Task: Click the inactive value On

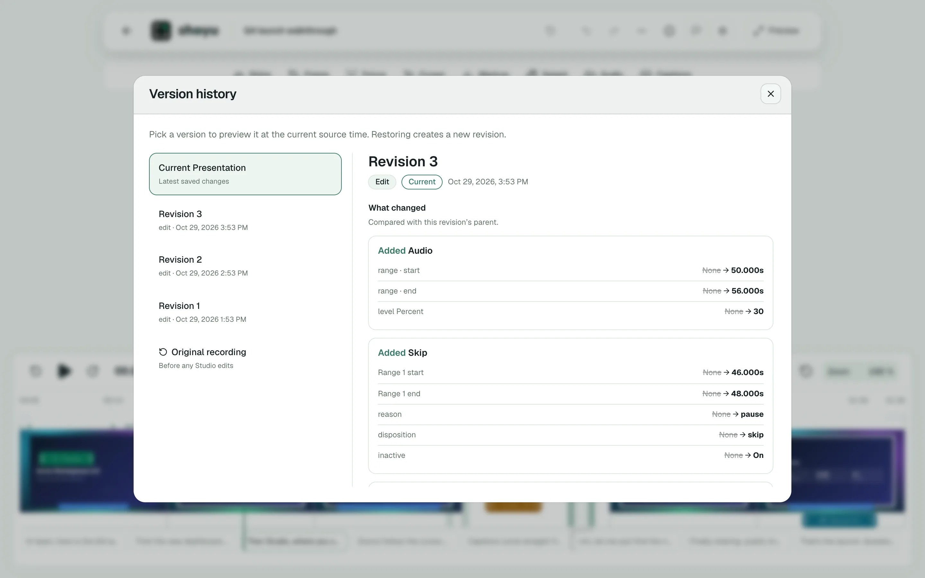Action: tap(758, 455)
